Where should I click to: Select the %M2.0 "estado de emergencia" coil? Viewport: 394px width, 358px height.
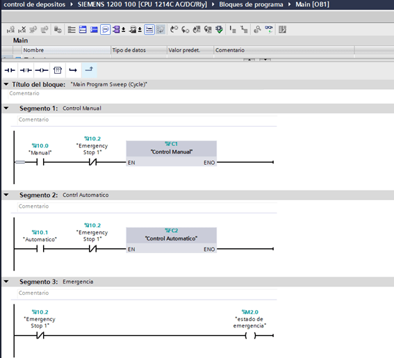251,335
